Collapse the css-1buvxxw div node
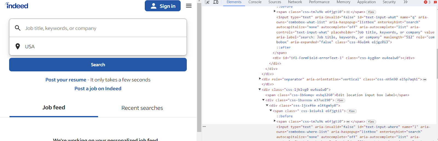The height and width of the screenshot is (141, 438). click(x=263, y=100)
